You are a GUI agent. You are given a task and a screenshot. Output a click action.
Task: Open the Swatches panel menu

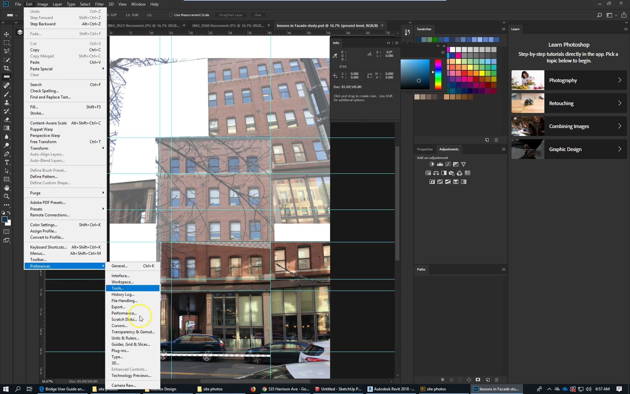click(503, 29)
